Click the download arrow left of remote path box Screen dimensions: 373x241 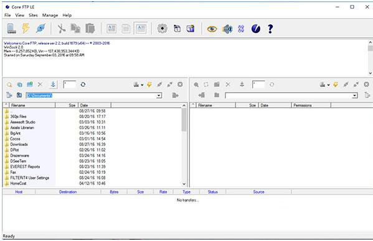[202, 95]
